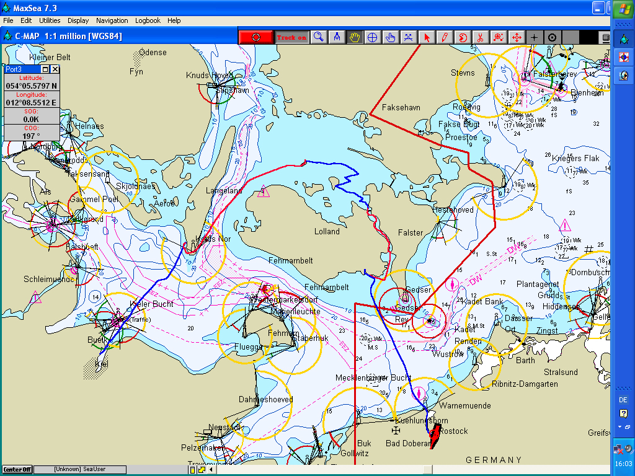Click the small yellow rectangle status icon
This screenshot has height=476, width=635.
coord(193,470)
